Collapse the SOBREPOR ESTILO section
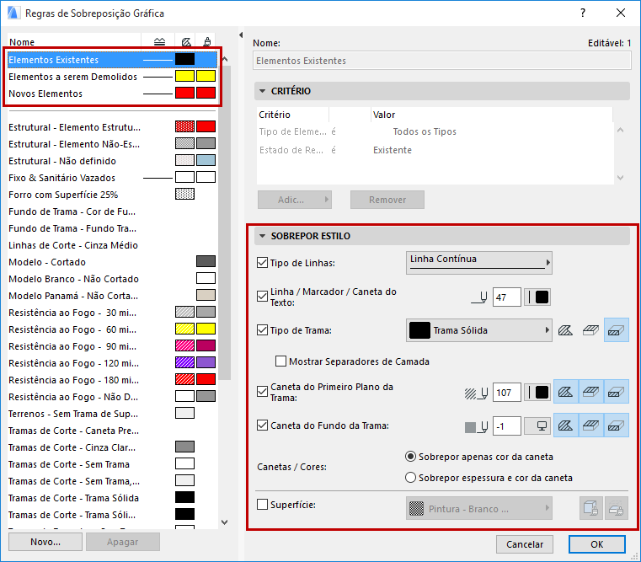This screenshot has height=562, width=641. point(263,236)
